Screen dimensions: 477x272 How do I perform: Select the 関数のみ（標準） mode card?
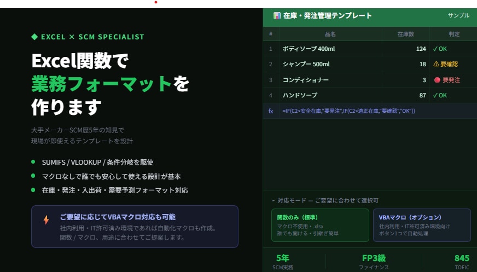320,225
